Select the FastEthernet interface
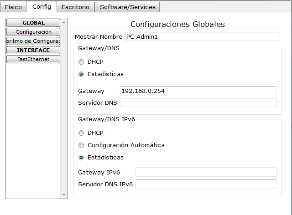Image resolution: width=292 pixels, height=215 pixels. 33,59
